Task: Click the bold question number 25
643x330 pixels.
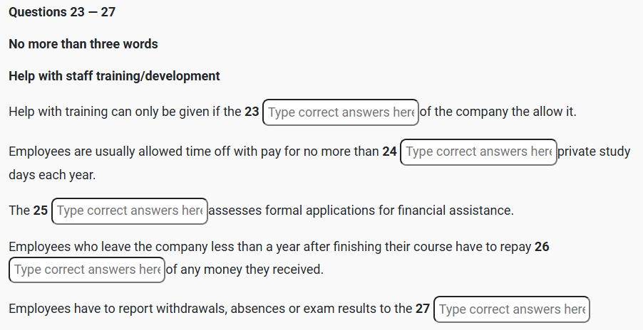Action: click(x=41, y=211)
